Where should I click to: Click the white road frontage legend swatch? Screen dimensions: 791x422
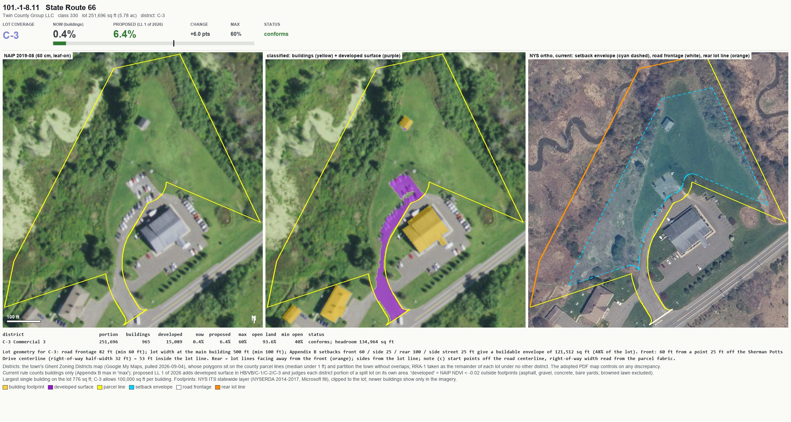pos(179,387)
